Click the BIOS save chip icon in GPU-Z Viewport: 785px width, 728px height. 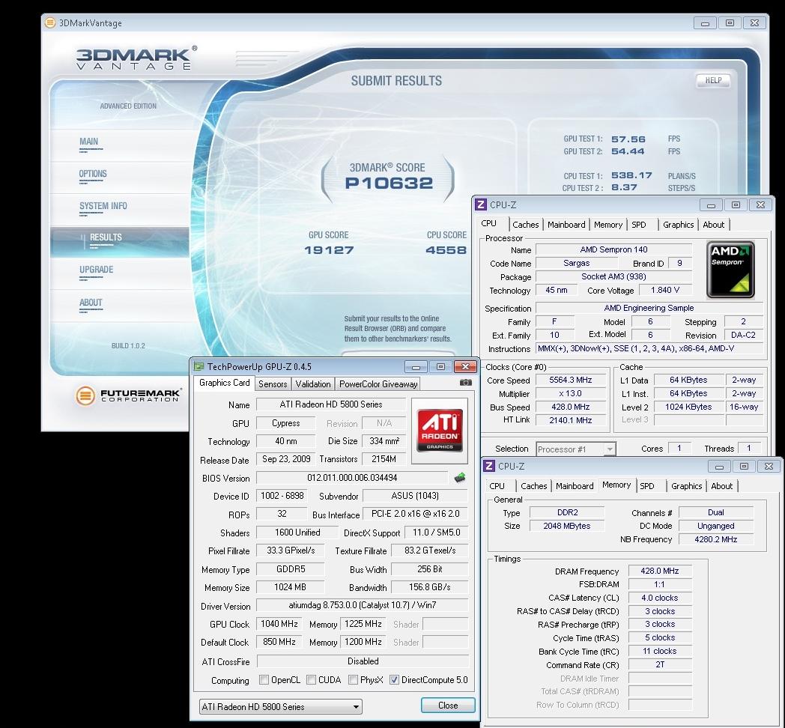point(460,478)
